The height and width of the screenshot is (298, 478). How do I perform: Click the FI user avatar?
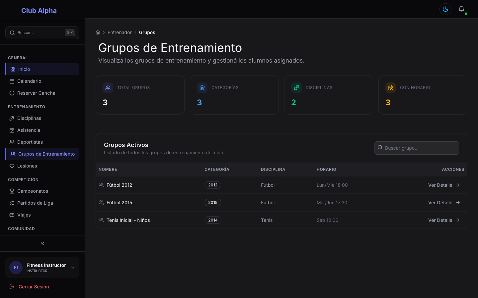point(16,268)
